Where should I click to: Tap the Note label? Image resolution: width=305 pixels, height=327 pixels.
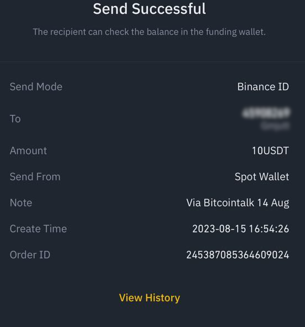pos(21,203)
